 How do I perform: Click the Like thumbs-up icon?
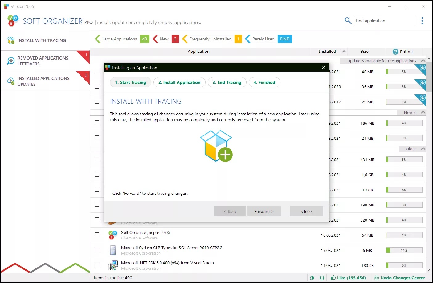333,278
